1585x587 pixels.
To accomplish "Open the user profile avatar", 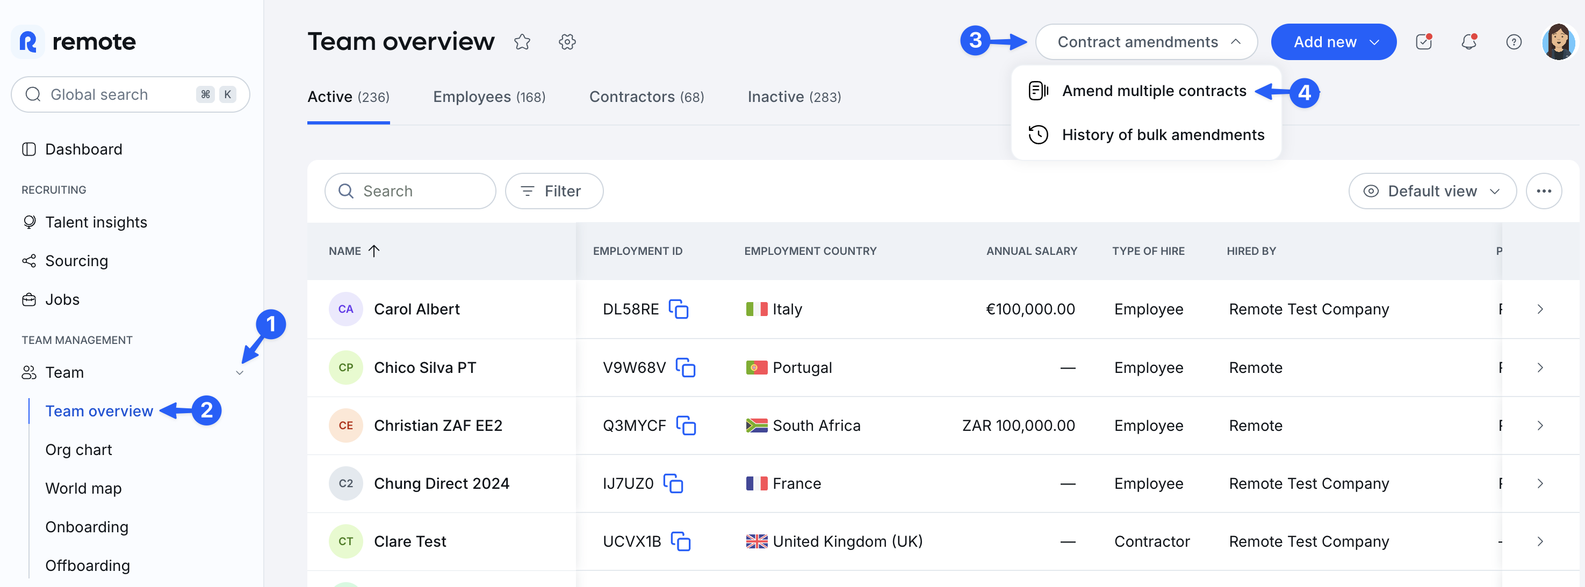I will tap(1558, 42).
